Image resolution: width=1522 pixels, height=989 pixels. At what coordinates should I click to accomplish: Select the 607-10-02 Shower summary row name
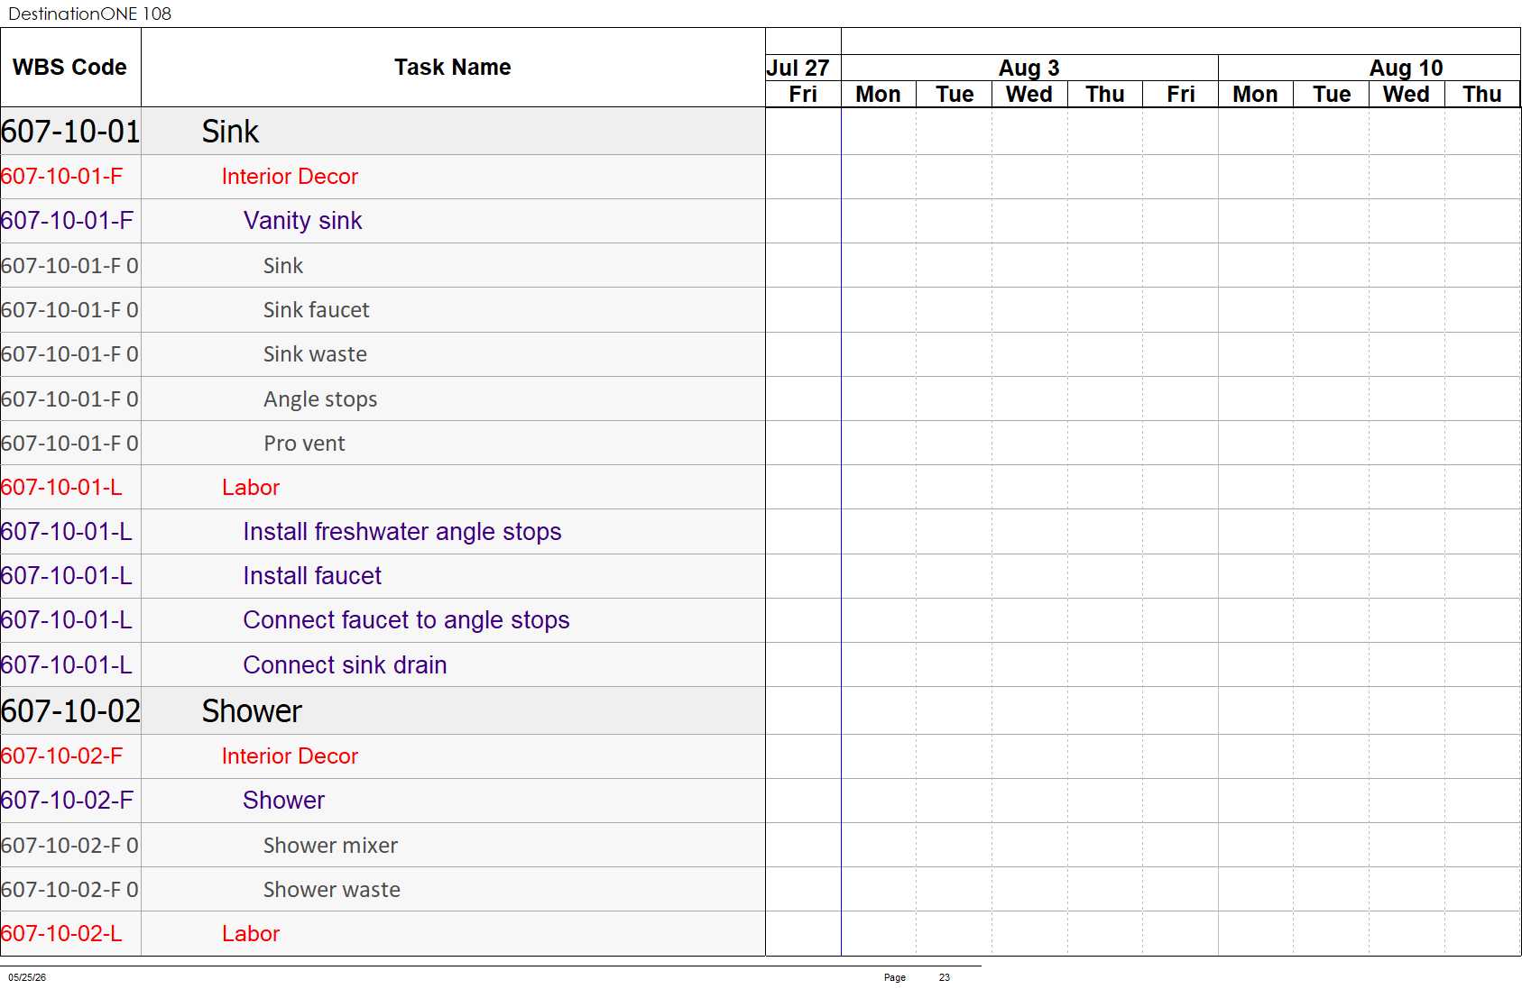[x=252, y=711]
